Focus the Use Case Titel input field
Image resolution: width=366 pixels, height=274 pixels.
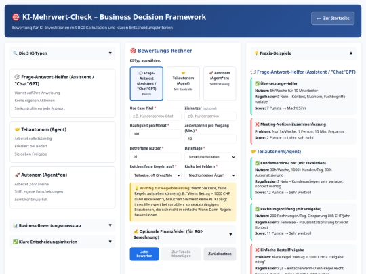pos(155,116)
